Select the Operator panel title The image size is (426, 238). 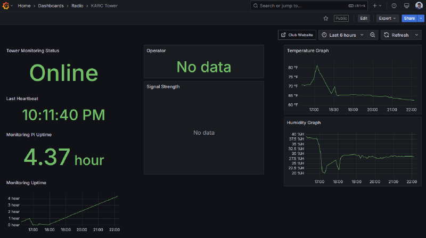click(x=156, y=51)
